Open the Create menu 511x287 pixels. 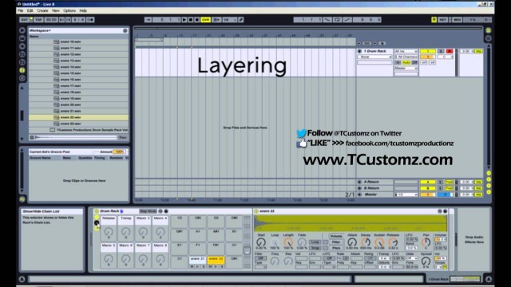click(x=42, y=10)
